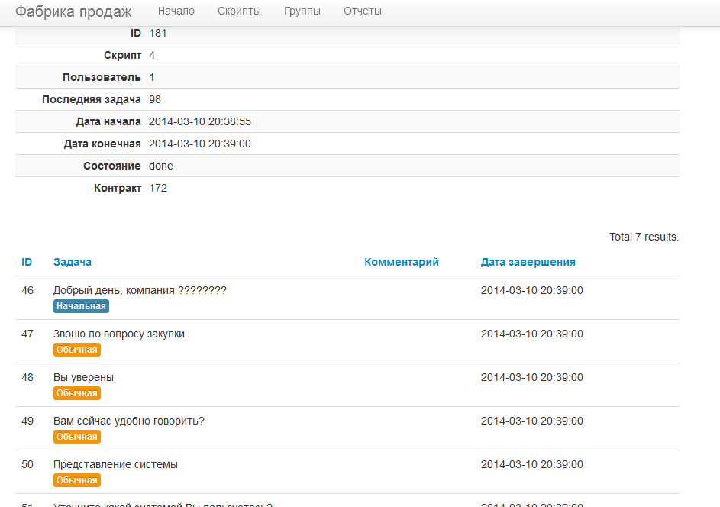Click the Контракт field label
The image size is (720, 507).
(x=118, y=189)
